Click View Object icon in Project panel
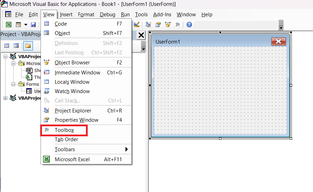Image resolution: width=313 pixels, height=192 pixels. (x=16, y=46)
